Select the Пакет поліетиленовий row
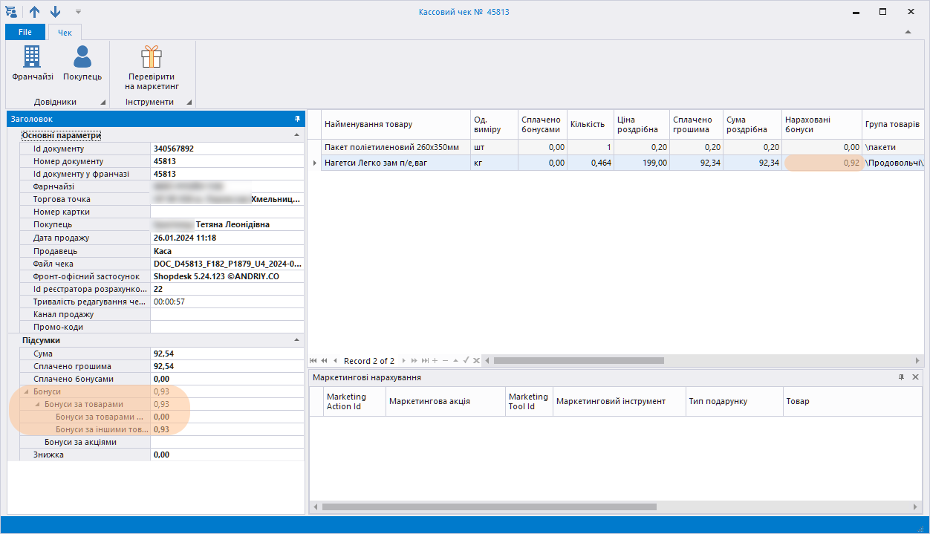Image resolution: width=930 pixels, height=534 pixels. pos(395,147)
